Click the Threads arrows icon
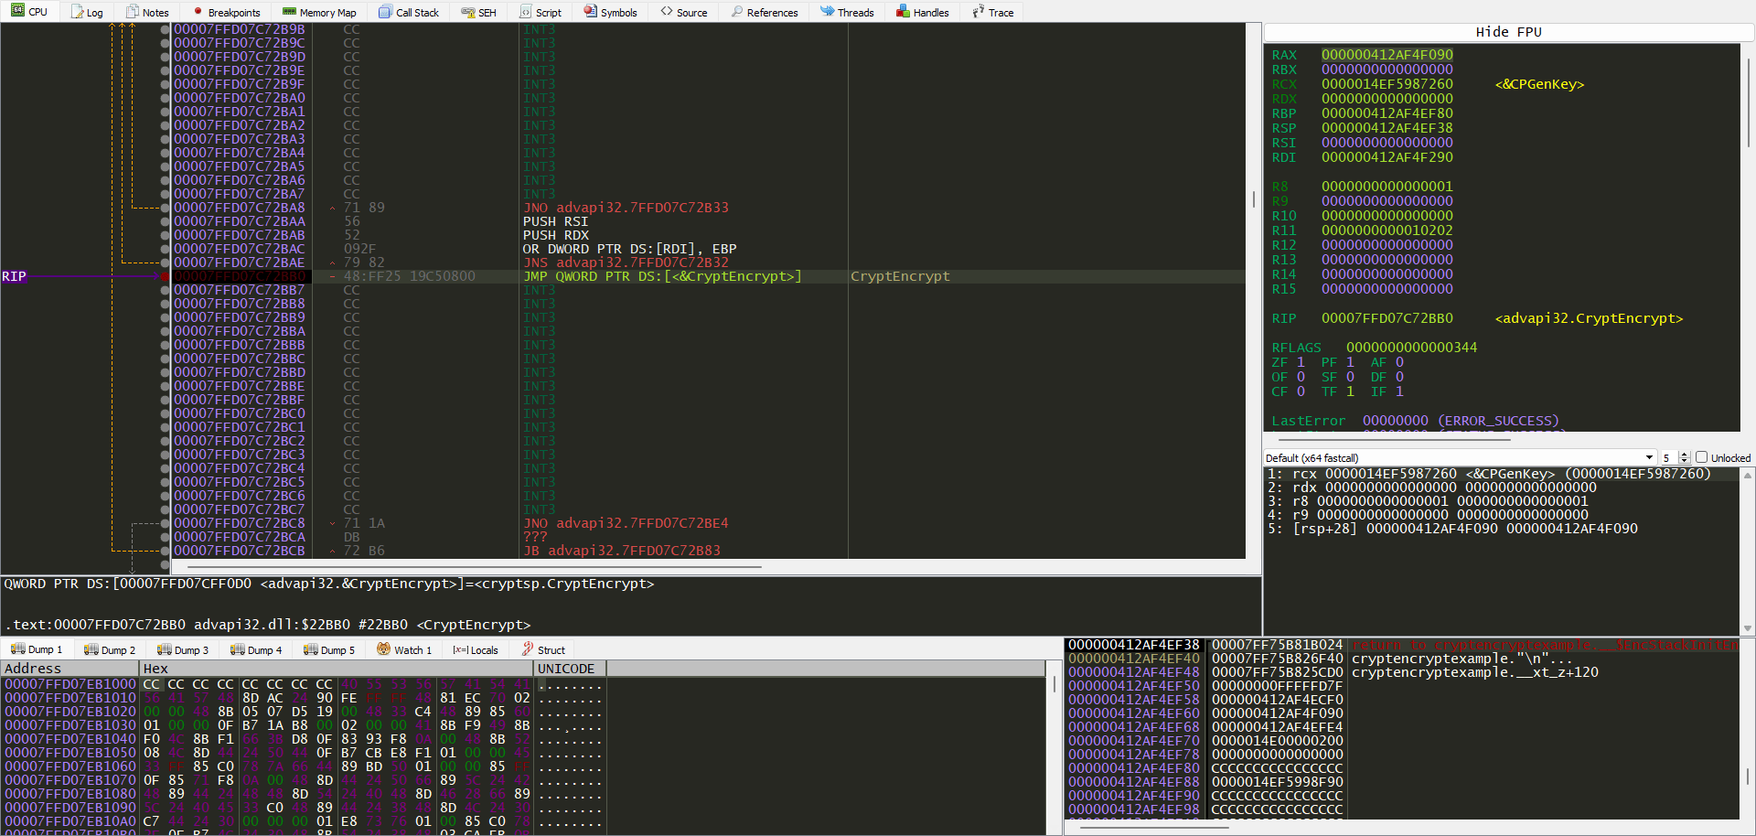 tap(827, 12)
